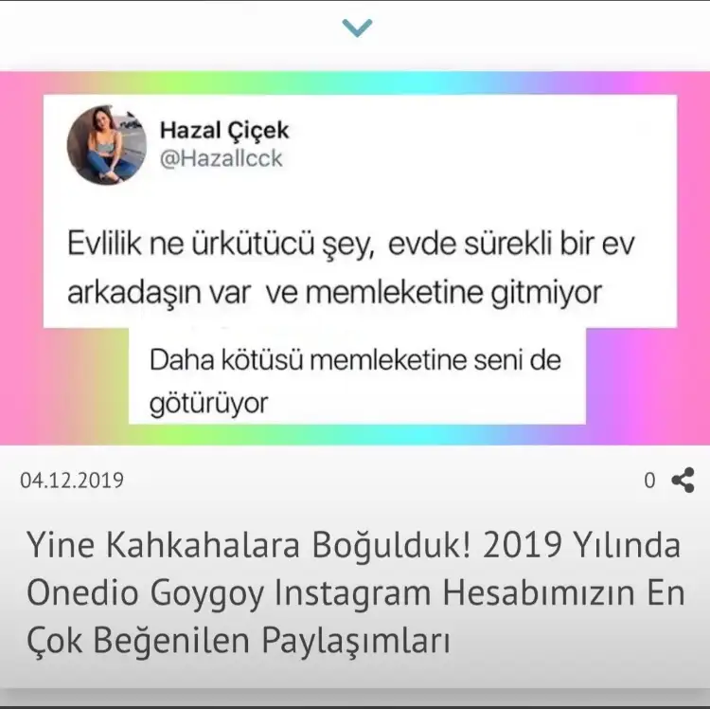Click the "Hazal Çiçek" display name

pyautogui.click(x=224, y=130)
